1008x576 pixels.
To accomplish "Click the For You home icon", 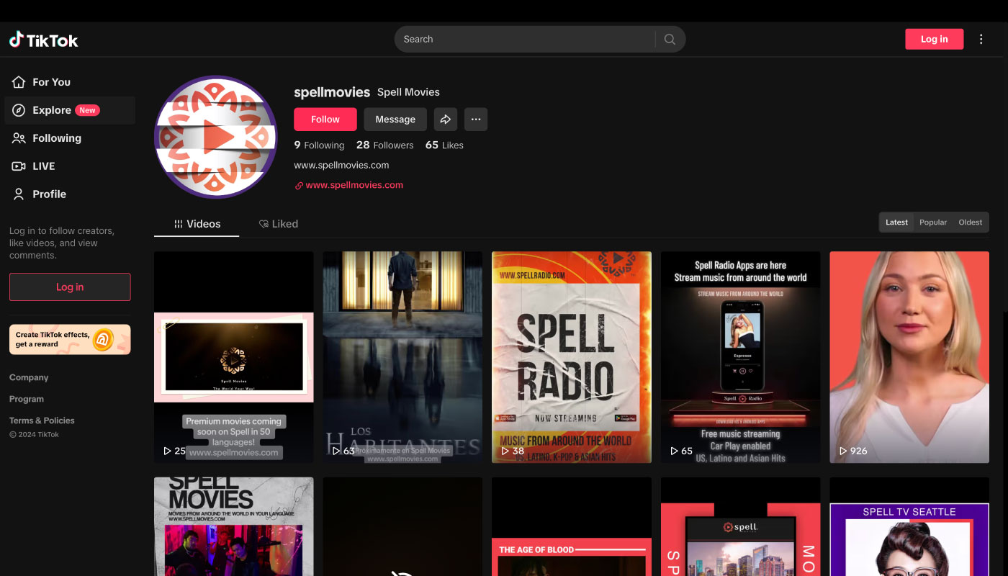I will point(19,82).
